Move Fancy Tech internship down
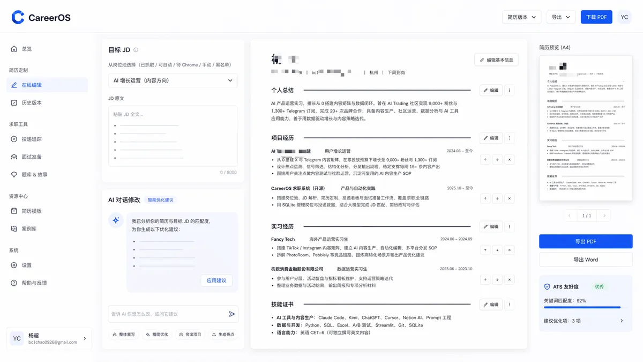This screenshot has width=643, height=362. pos(497,249)
